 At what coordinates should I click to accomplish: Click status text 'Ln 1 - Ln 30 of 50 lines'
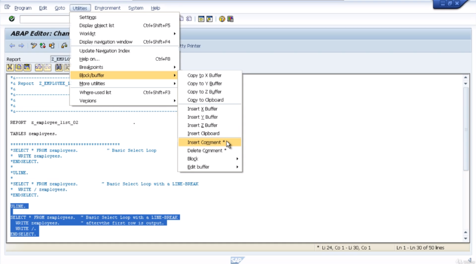(420, 248)
